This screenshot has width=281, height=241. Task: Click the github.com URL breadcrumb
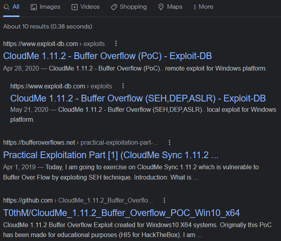coord(78,201)
